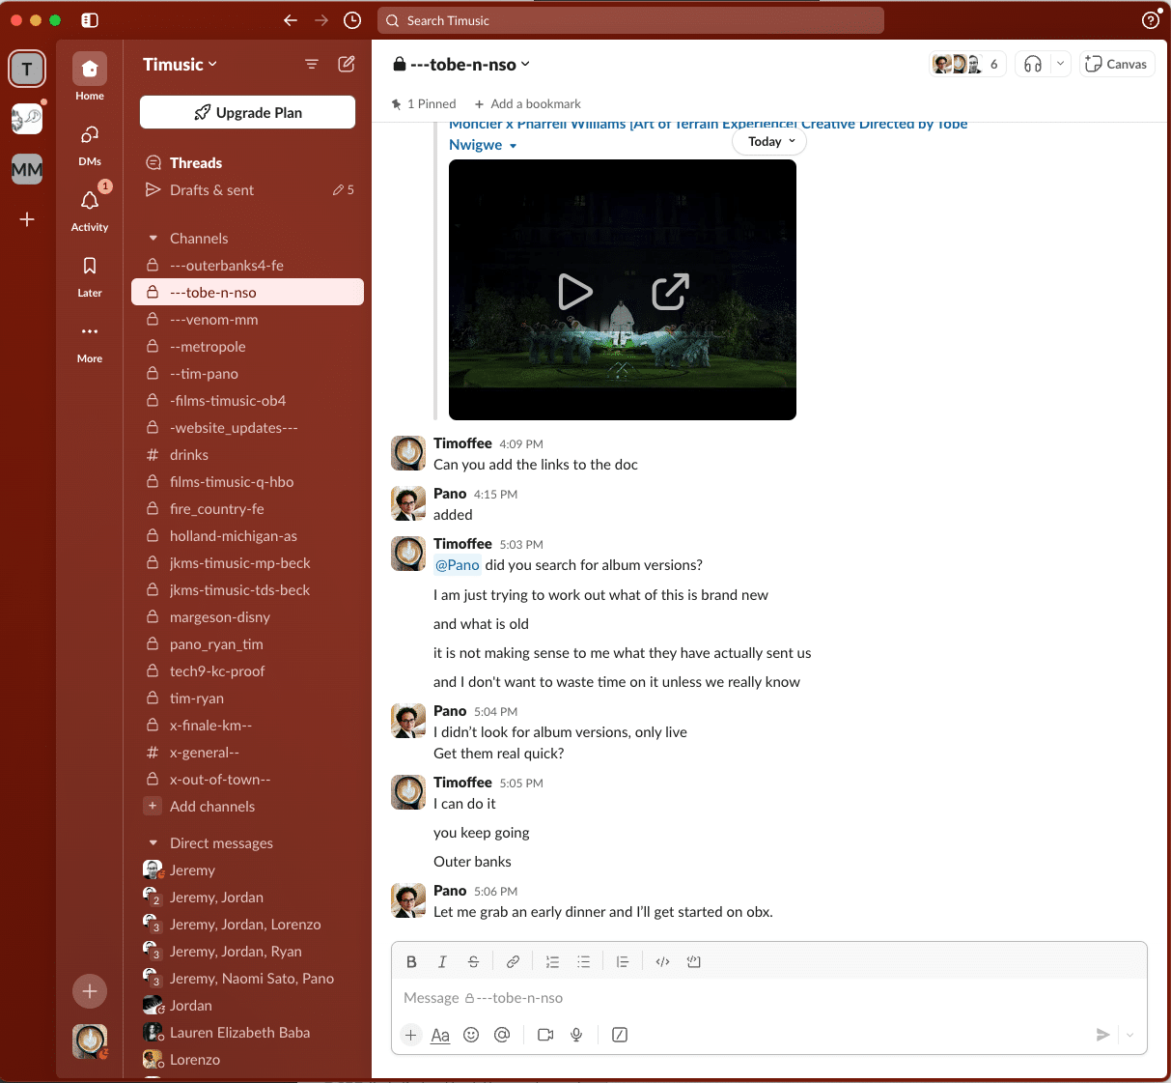1171x1083 pixels.
Task: Open the emoji picker
Action: click(471, 1035)
